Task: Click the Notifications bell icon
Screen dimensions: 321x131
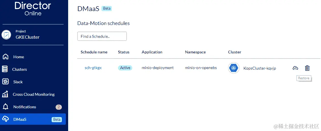Action: tap(5, 107)
